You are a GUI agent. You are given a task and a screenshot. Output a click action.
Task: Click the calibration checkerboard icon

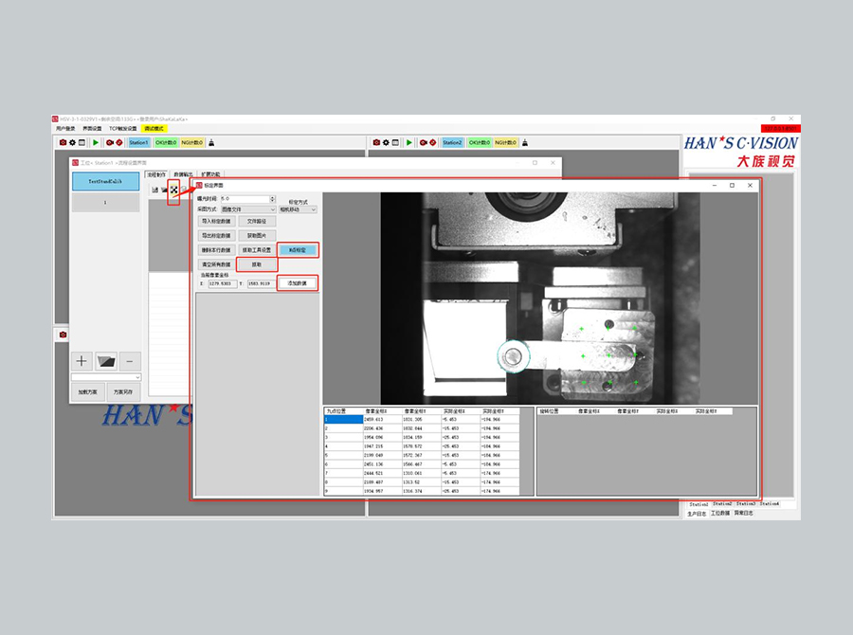173,190
